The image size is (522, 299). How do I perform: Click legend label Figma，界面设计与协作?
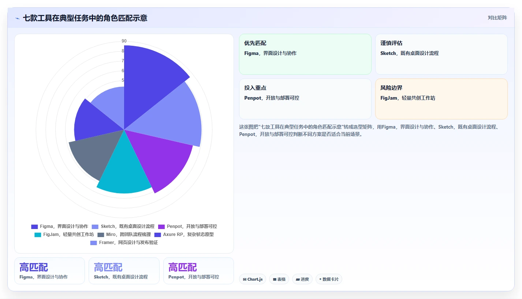click(x=64, y=227)
